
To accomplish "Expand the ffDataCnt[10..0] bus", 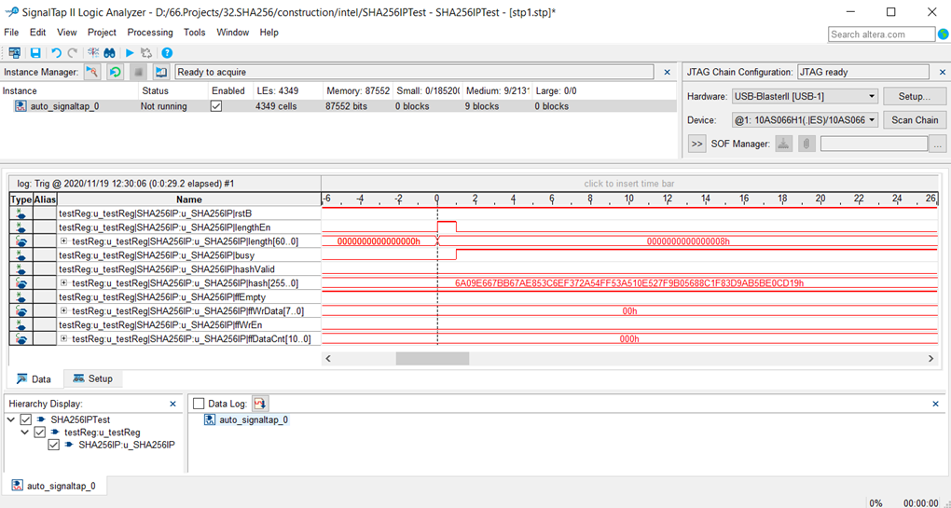I will (64, 339).
